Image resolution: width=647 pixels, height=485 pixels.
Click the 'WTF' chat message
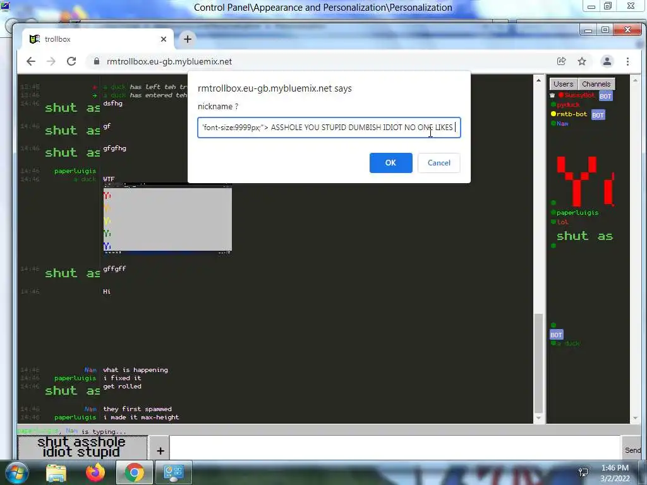(109, 179)
